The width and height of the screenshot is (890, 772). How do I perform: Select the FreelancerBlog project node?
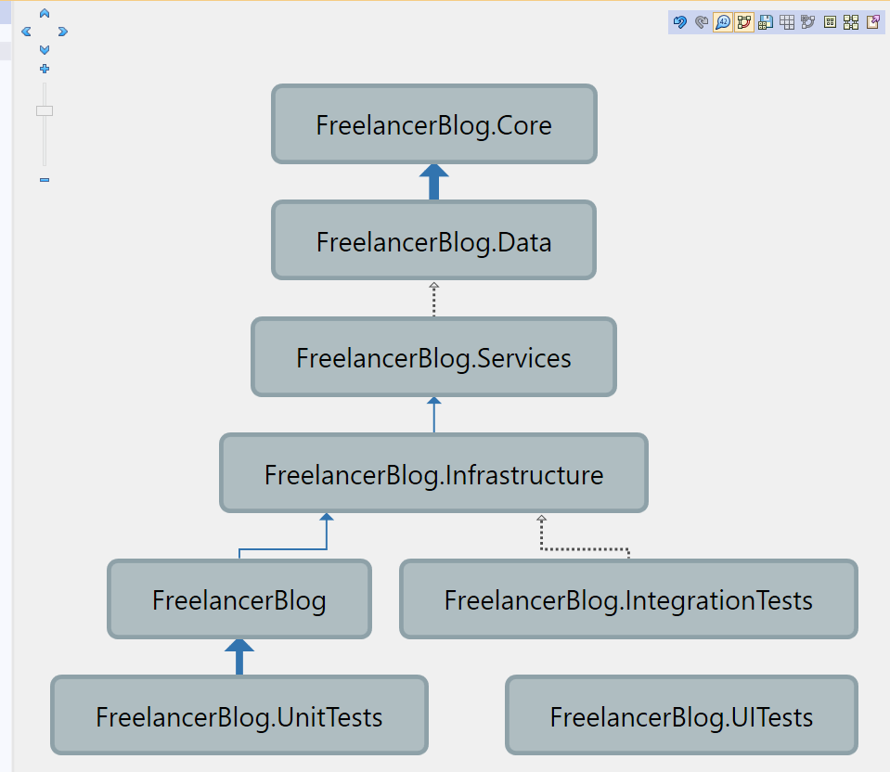pos(239,599)
